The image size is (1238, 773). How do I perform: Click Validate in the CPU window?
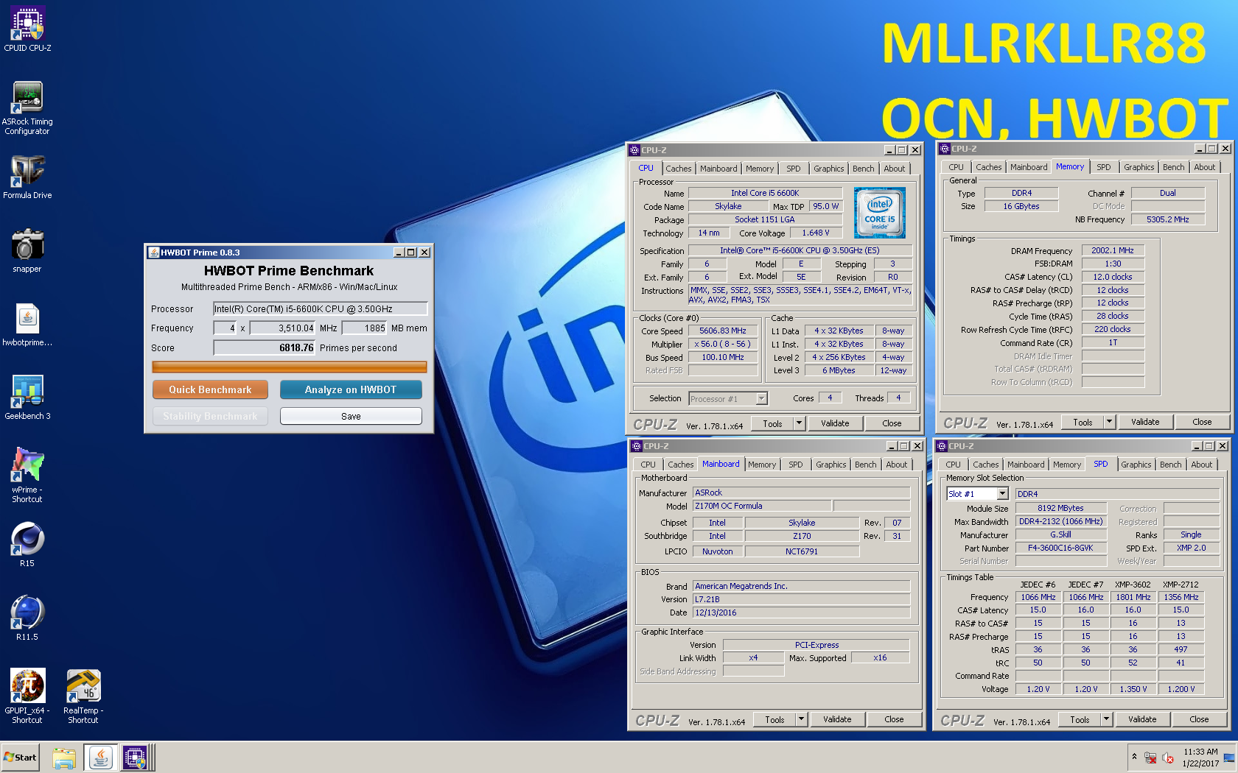coord(835,423)
